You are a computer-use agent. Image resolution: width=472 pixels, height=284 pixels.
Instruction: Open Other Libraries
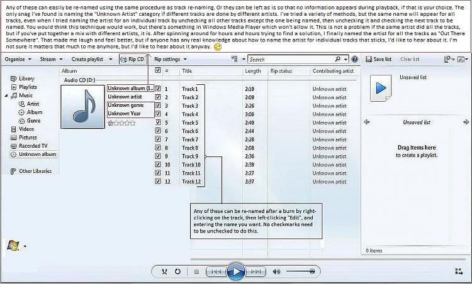(x=31, y=171)
